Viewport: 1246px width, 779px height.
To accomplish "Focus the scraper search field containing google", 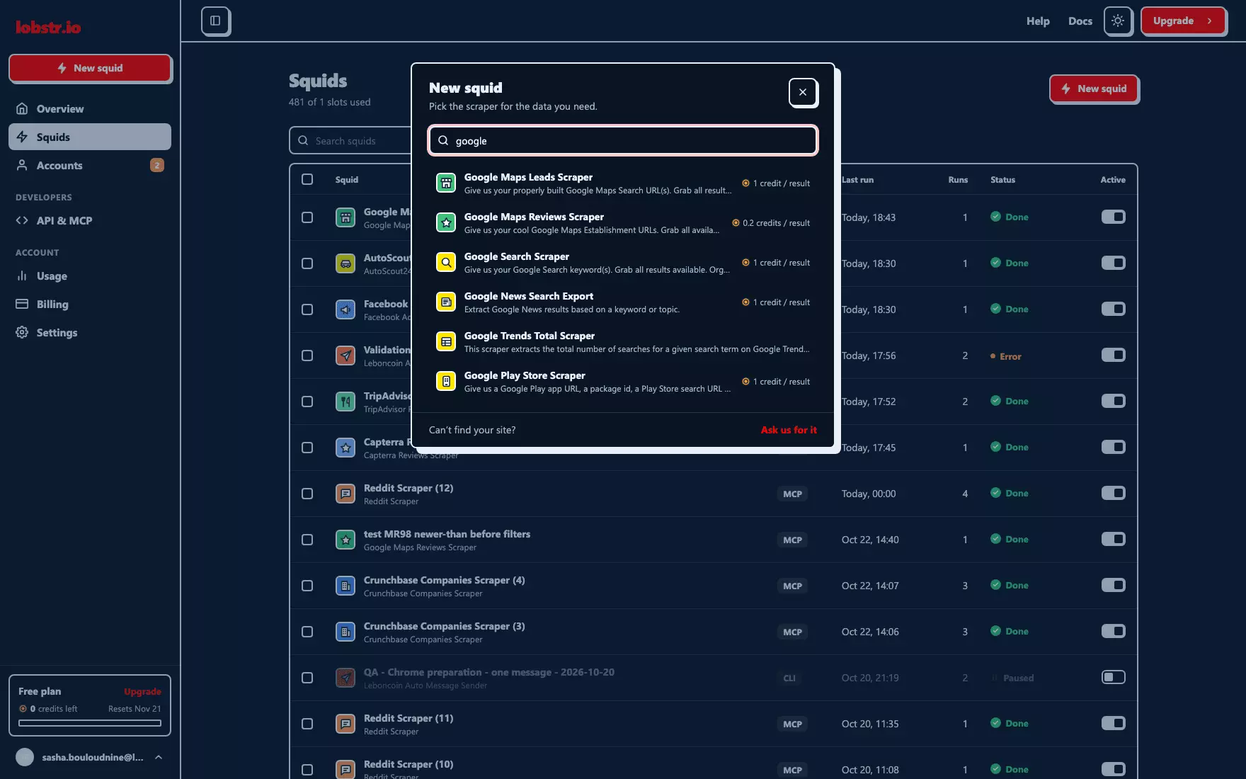I will 623,140.
